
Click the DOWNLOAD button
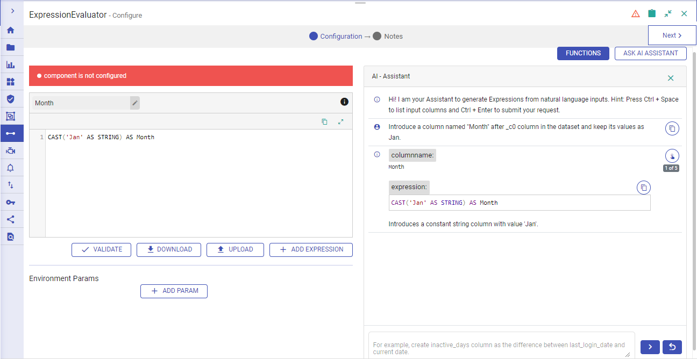point(169,249)
